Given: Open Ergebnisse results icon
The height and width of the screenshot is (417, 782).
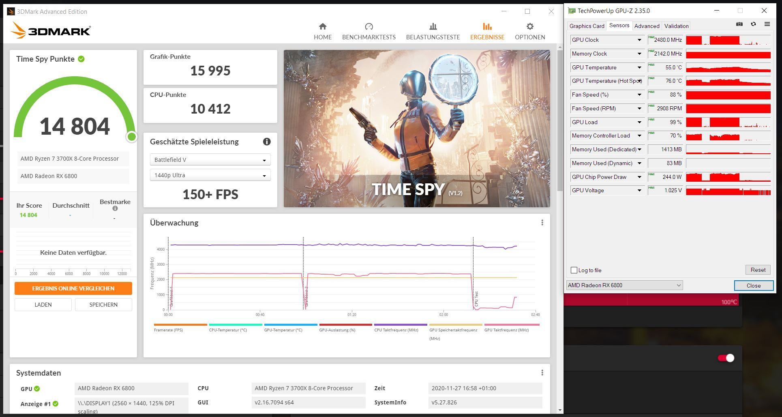Looking at the screenshot, I should (x=487, y=26).
